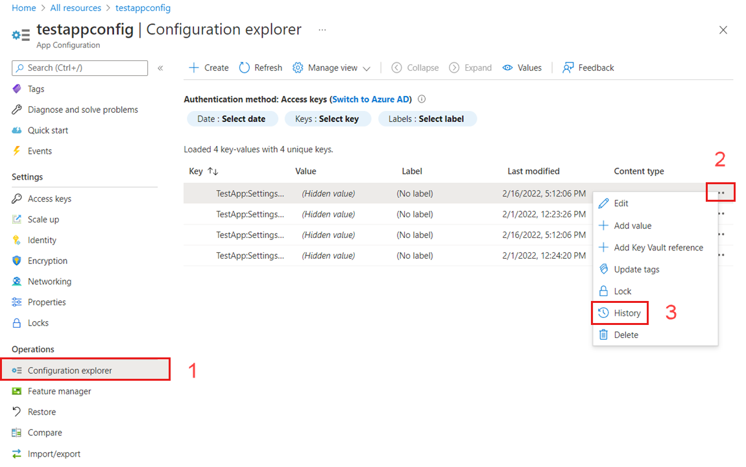Image resolution: width=746 pixels, height=467 pixels.
Task: Click the Values eye icon in the toolbar
Action: (x=509, y=67)
